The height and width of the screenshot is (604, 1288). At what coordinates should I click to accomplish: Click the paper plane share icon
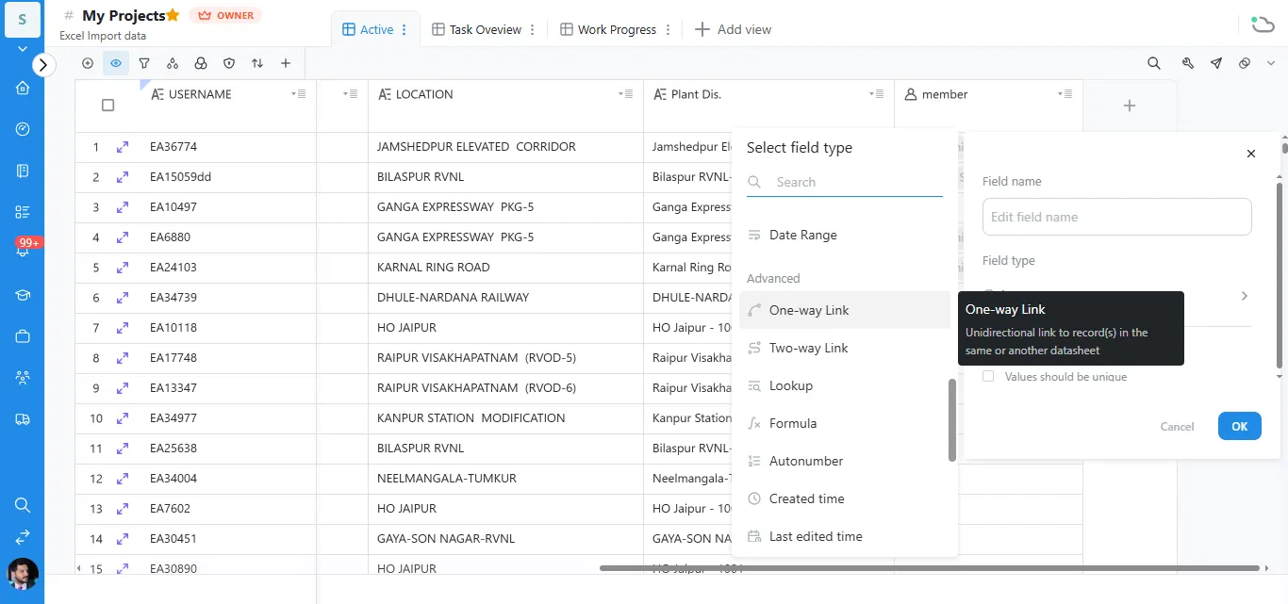[x=1216, y=63]
